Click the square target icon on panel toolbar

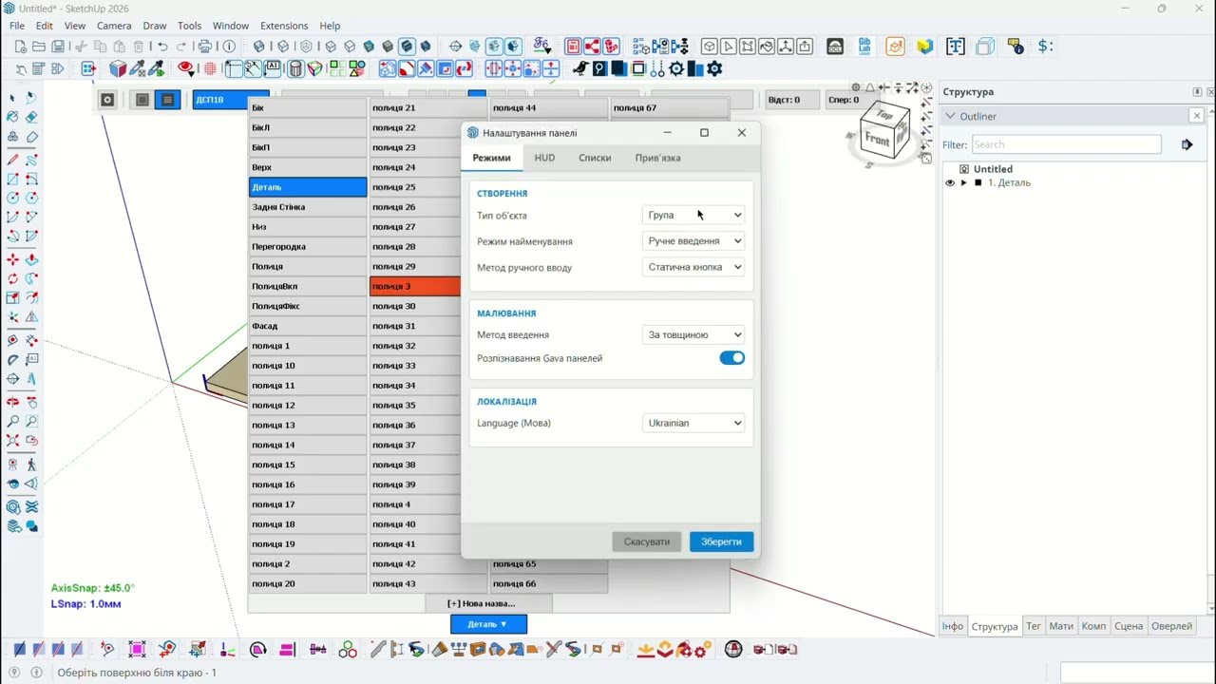click(107, 100)
